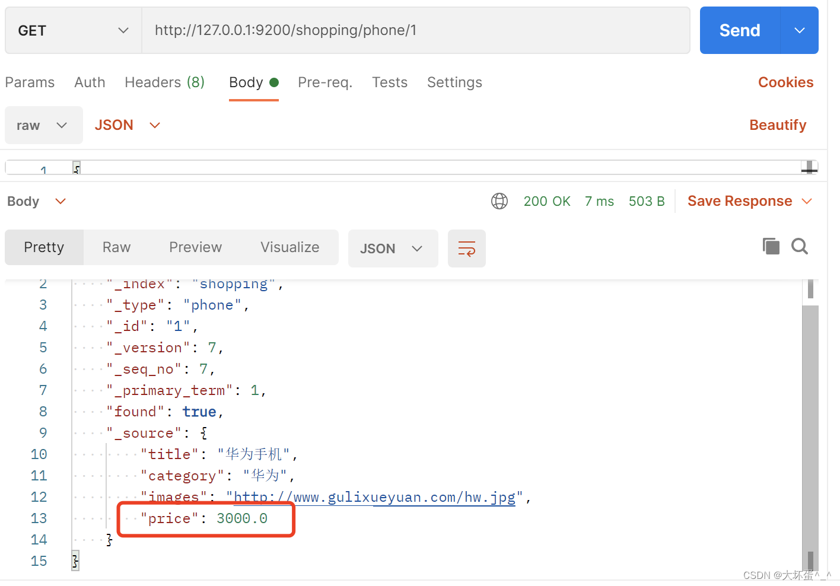Open the Pre-req. tab
Viewport: 840px width, 586px height.
[x=325, y=82]
